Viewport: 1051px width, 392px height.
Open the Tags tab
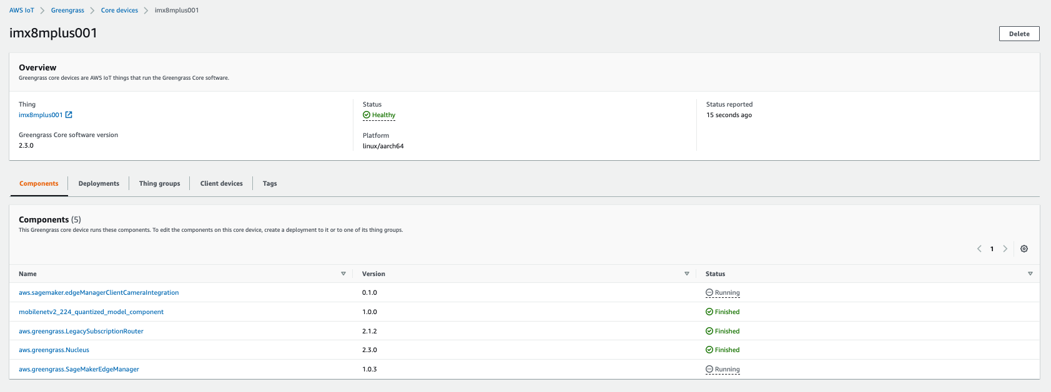(270, 183)
